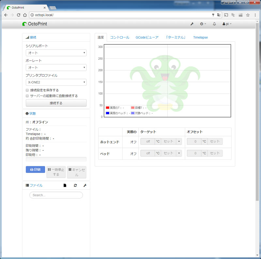Collapse the 接続 panel header
The width and height of the screenshot is (261, 259).
click(33, 38)
